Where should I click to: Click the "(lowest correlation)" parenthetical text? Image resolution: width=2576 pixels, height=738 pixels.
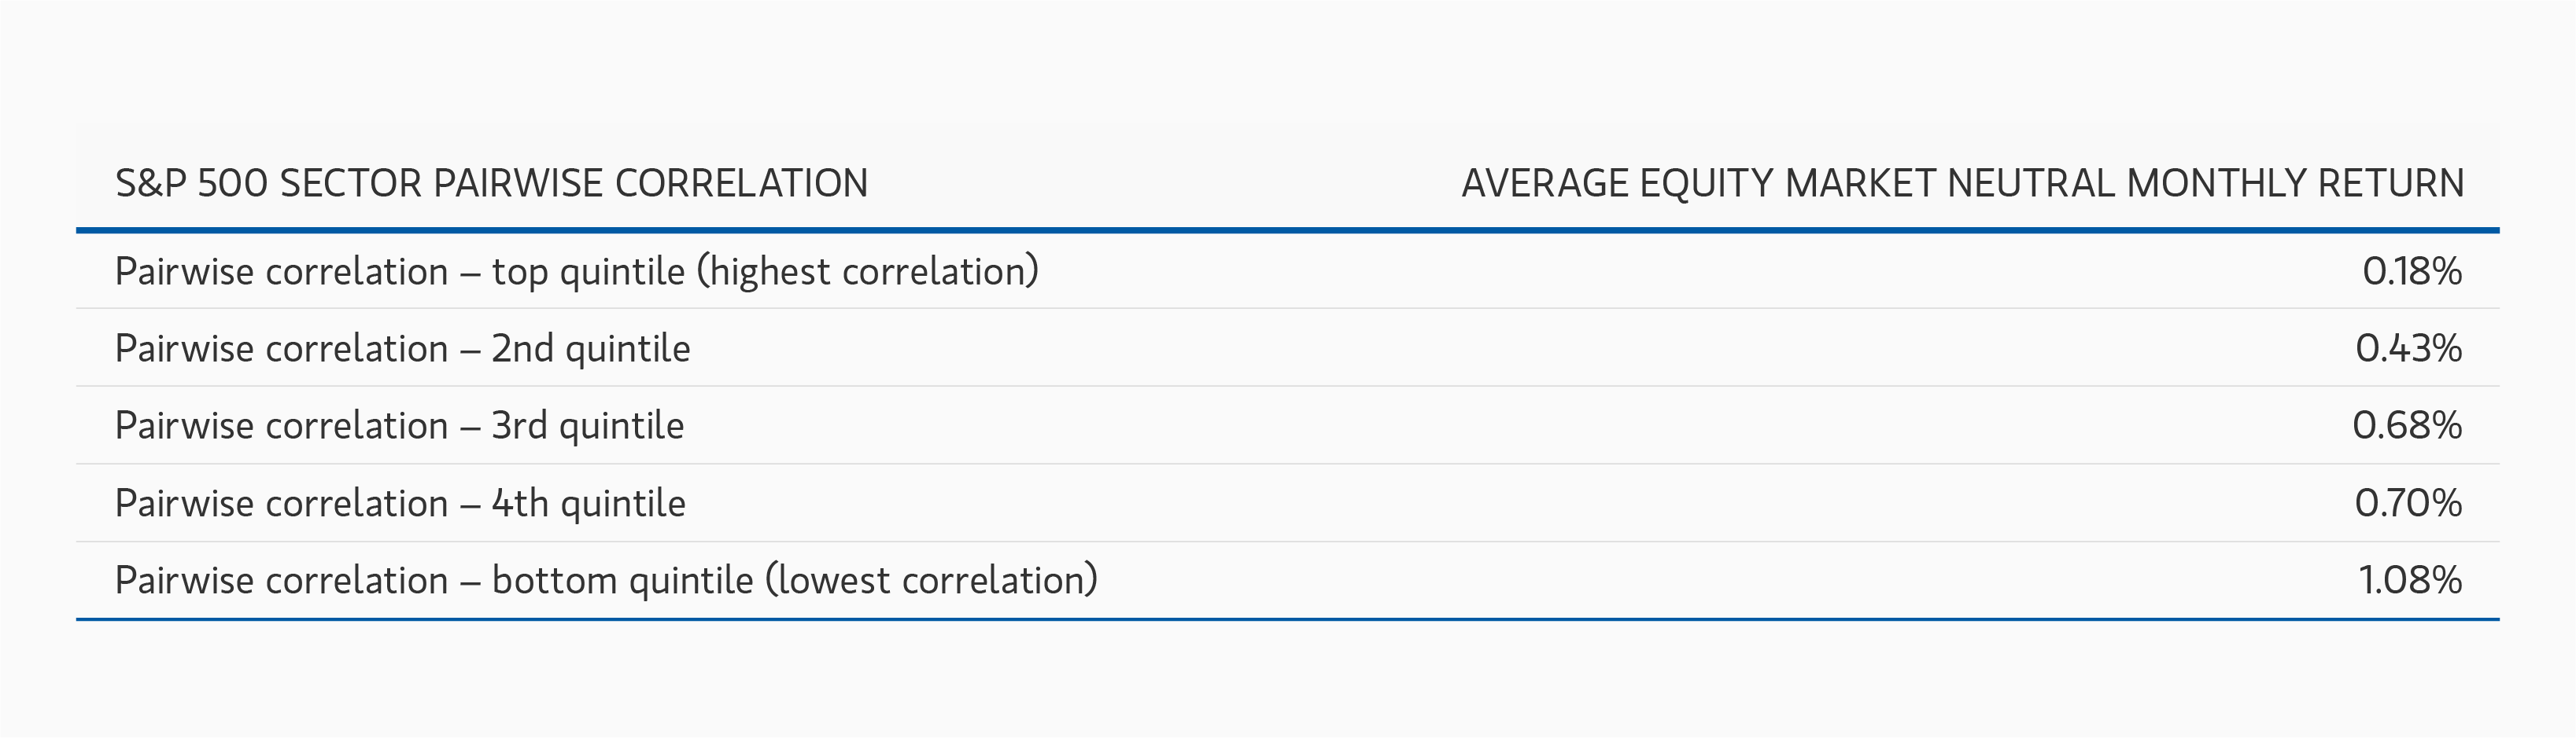[931, 580]
